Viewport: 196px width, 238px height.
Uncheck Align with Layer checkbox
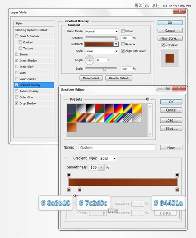pos(123,51)
